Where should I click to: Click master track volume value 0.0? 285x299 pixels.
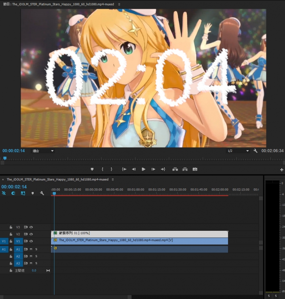(x=34, y=270)
